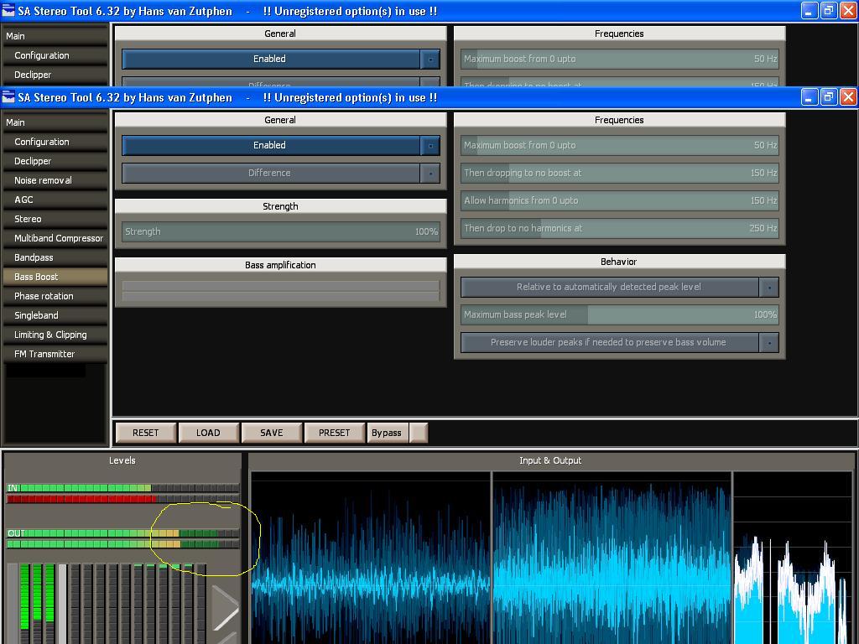Click the Bass amplification meter bar
Viewport: 859px width, 644px height.
(280, 291)
